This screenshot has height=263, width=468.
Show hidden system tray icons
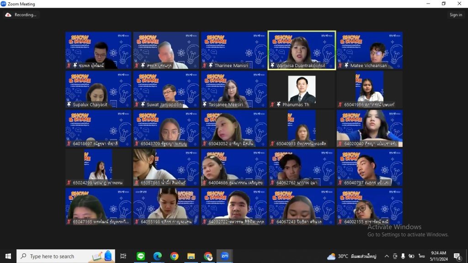(387, 256)
